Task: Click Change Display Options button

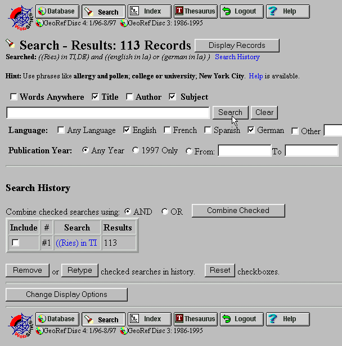Action: [x=66, y=295]
